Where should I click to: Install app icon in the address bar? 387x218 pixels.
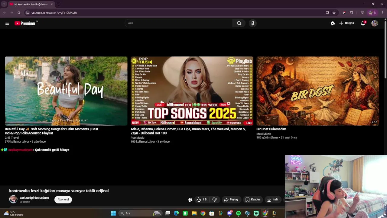327,13
